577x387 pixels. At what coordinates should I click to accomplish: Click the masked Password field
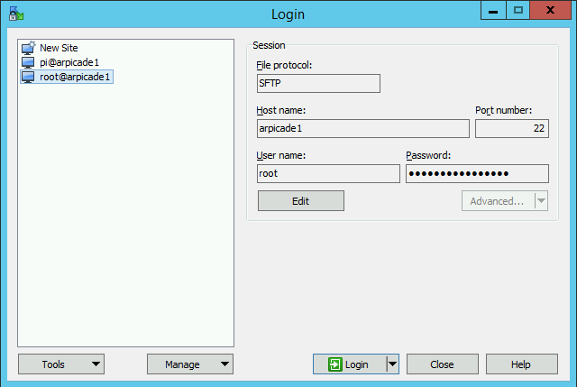477,173
